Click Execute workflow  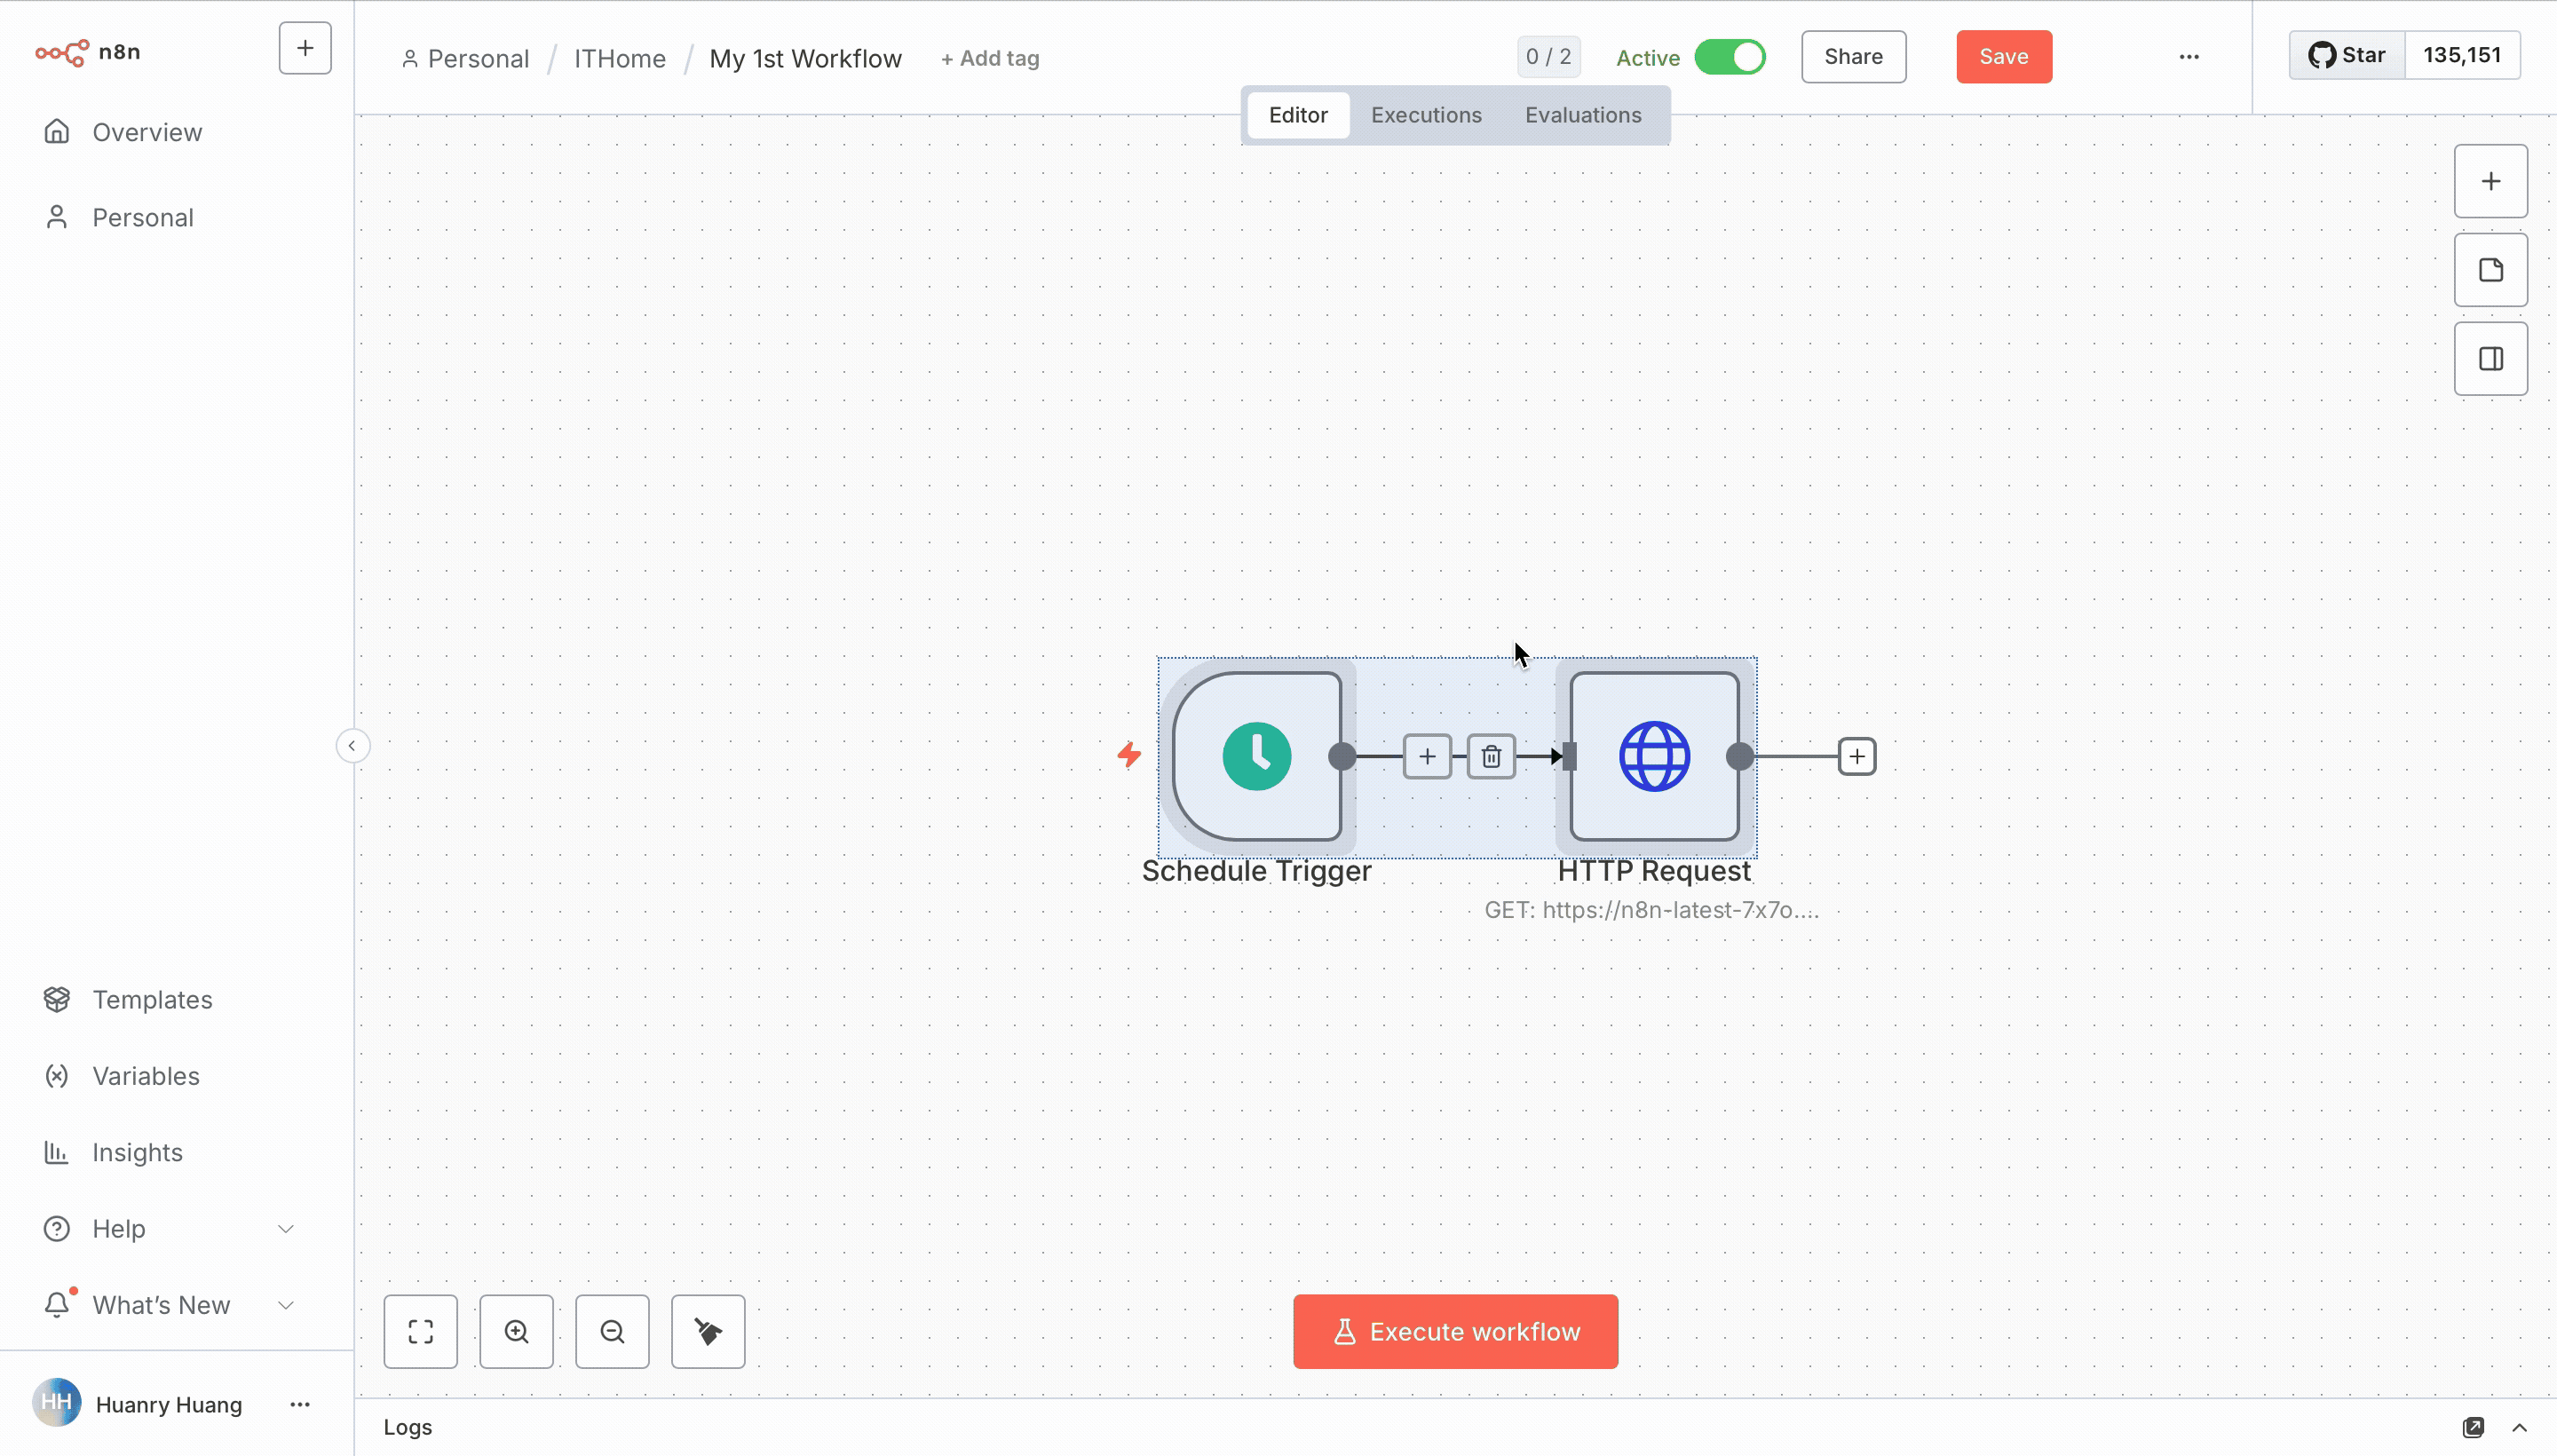pyautogui.click(x=1455, y=1332)
